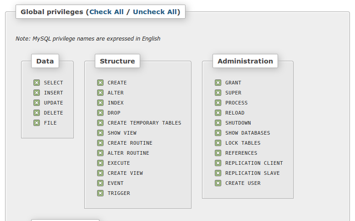
Task: Toggle the FILE privilege checkbox
Action: pyautogui.click(x=37, y=123)
